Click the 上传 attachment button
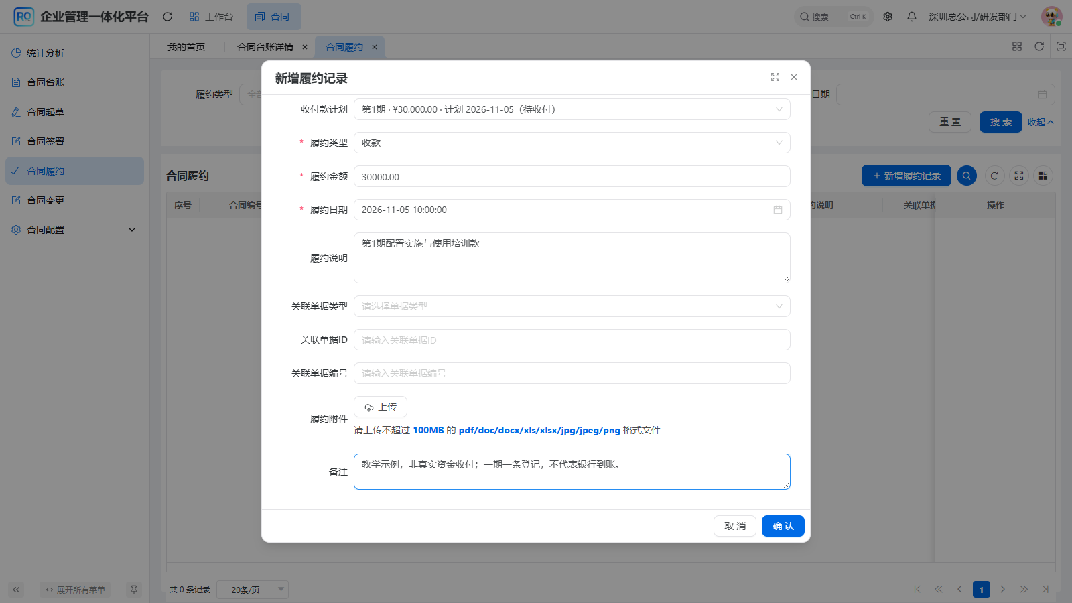Screen dimensions: 1072x603 (381, 407)
